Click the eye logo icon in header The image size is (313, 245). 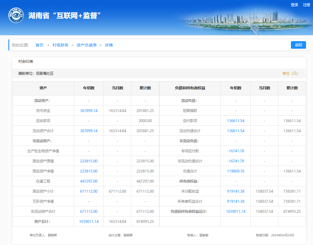[16, 15]
